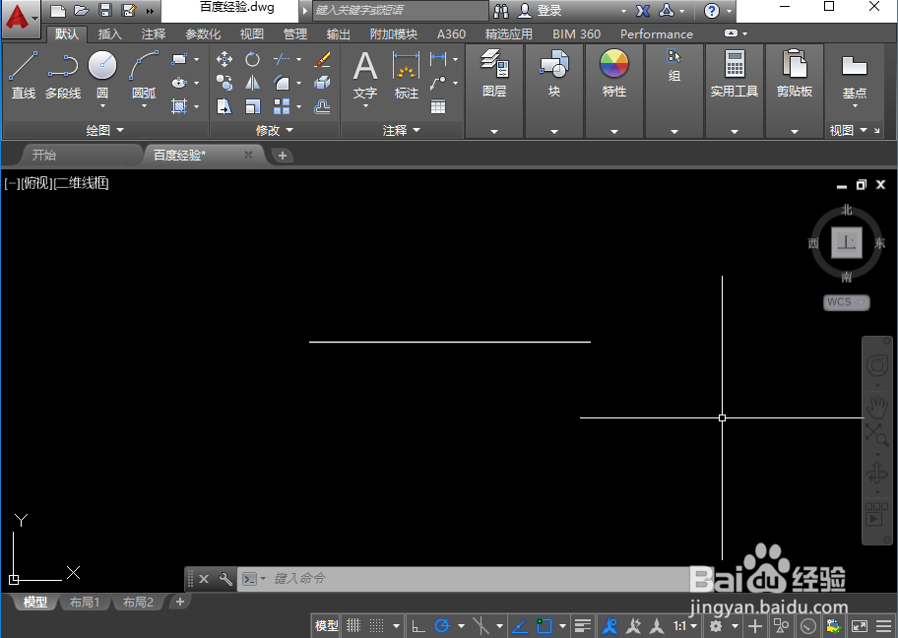Toggle ortho mode in status bar

[x=418, y=626]
